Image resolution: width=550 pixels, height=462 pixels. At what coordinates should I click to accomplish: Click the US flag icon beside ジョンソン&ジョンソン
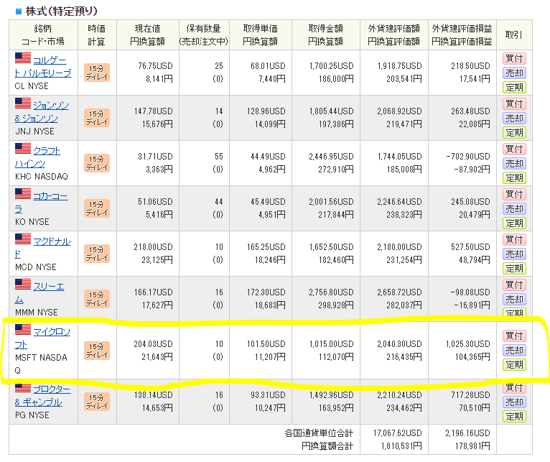coord(22,105)
